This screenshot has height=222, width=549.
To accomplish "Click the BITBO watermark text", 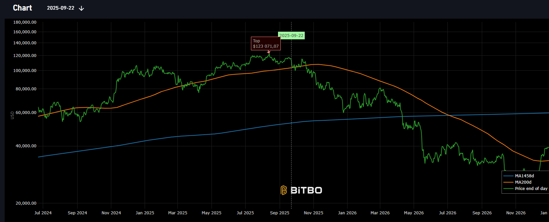I will pos(306,190).
